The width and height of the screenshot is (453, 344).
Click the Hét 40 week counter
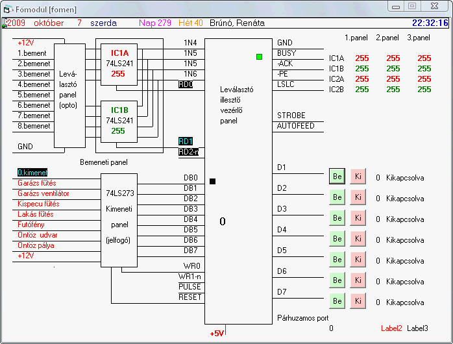point(191,23)
